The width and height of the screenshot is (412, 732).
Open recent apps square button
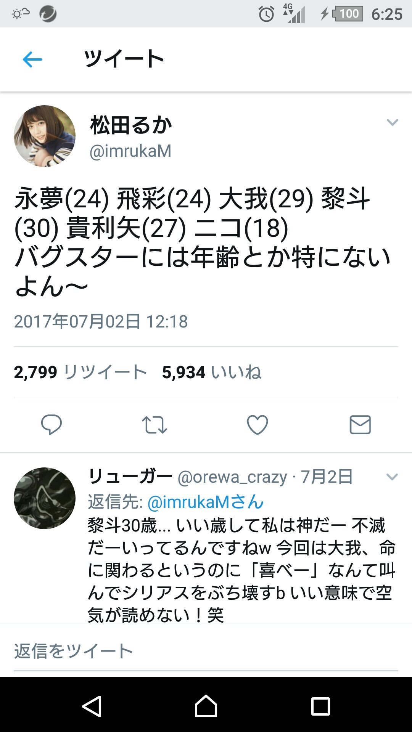click(320, 706)
